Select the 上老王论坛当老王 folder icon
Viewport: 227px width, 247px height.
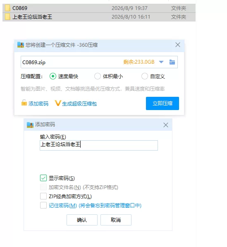point(7,17)
